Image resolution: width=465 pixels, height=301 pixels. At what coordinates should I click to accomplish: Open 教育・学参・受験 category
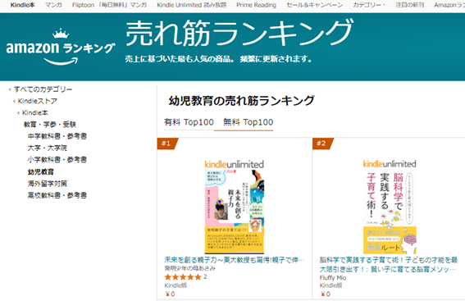[50, 125]
